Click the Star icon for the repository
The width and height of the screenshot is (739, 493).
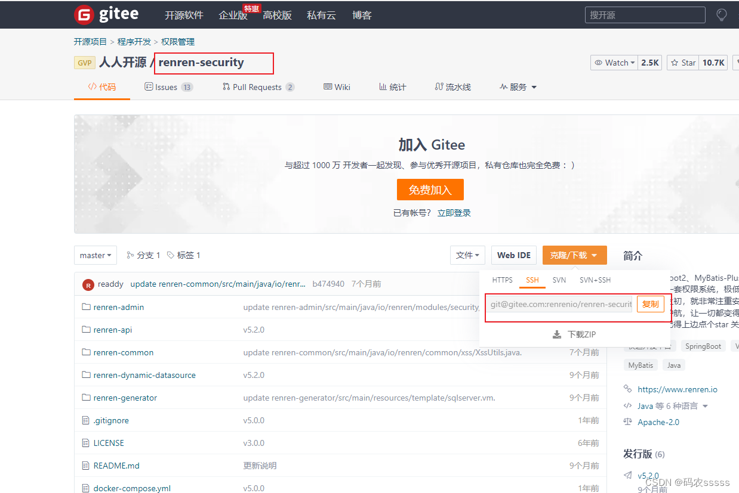675,62
